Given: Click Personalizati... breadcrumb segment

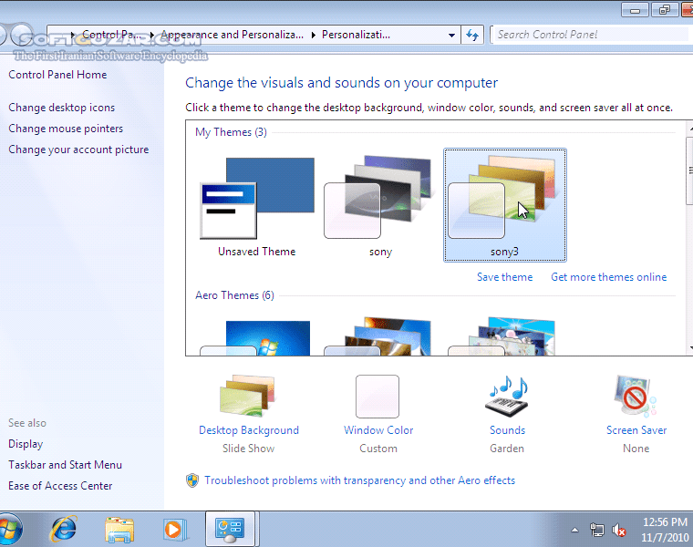Looking at the screenshot, I should 356,35.
